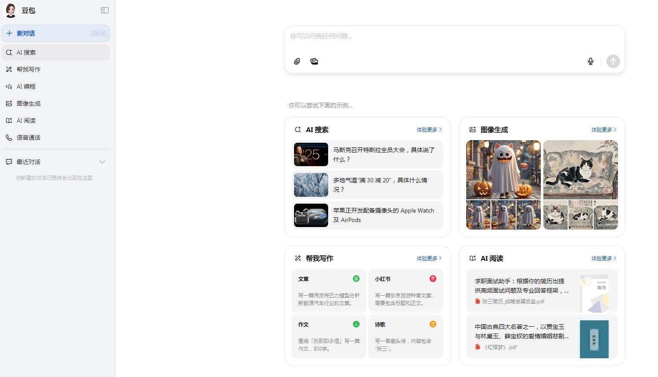658x377 pixels.
Task: Click the paperclip attachment icon
Action: 297,61
